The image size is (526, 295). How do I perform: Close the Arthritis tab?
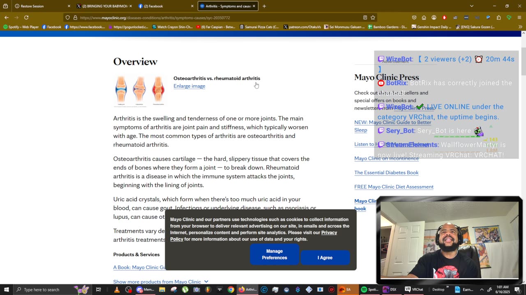tap(254, 6)
